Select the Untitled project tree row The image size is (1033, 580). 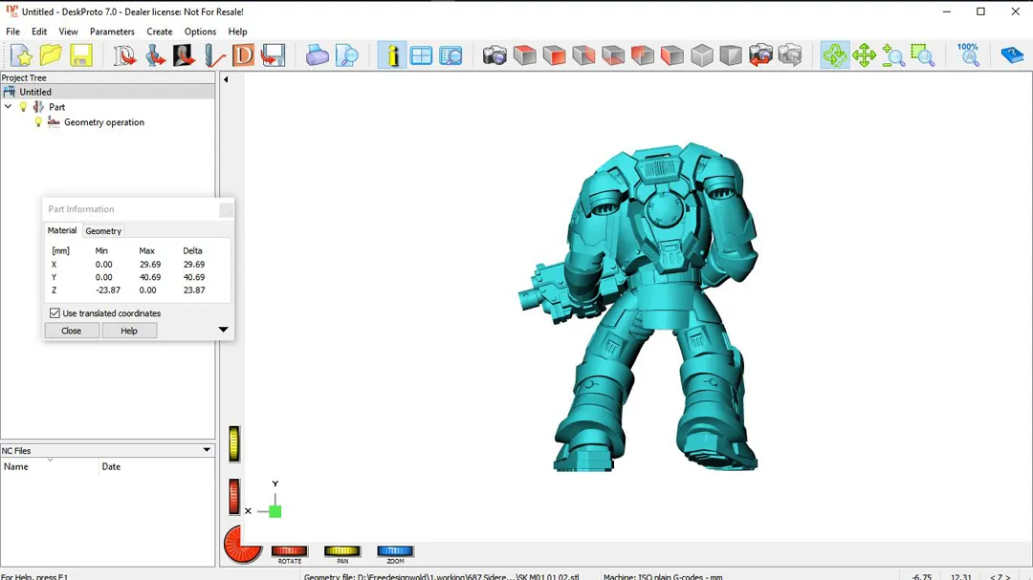tap(107, 92)
